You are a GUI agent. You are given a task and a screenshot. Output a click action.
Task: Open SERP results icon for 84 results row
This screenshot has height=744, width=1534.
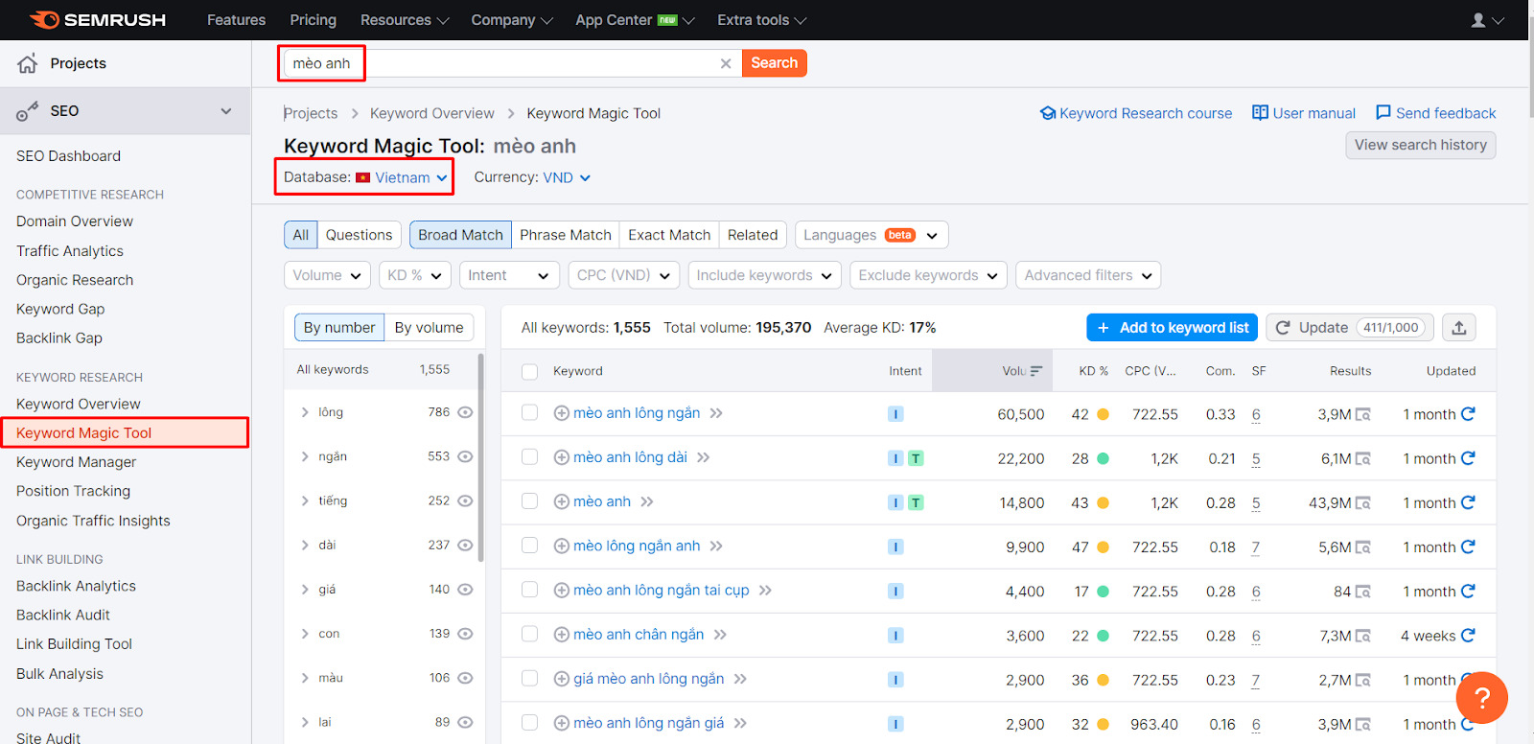[1363, 592]
